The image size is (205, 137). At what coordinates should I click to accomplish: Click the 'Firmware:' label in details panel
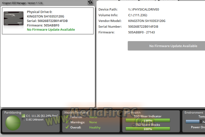point(106,32)
